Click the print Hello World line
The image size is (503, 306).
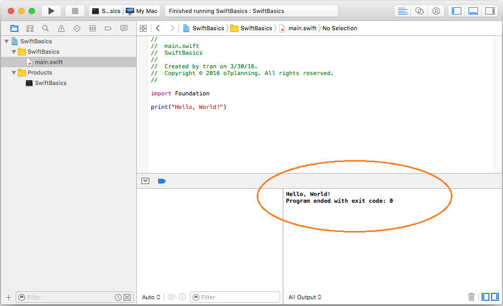[x=189, y=107]
